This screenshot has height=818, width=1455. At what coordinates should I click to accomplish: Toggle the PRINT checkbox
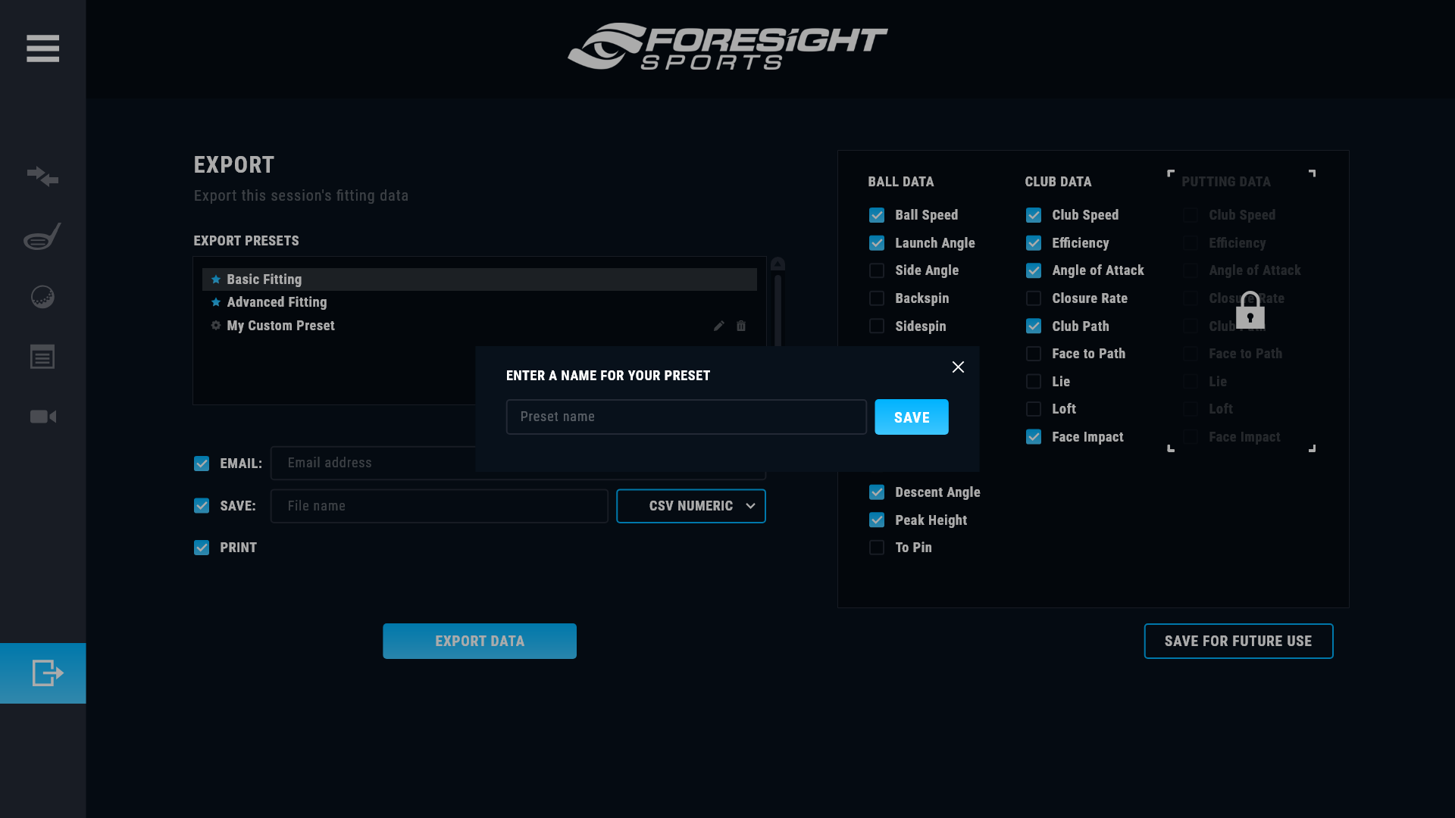tap(202, 548)
